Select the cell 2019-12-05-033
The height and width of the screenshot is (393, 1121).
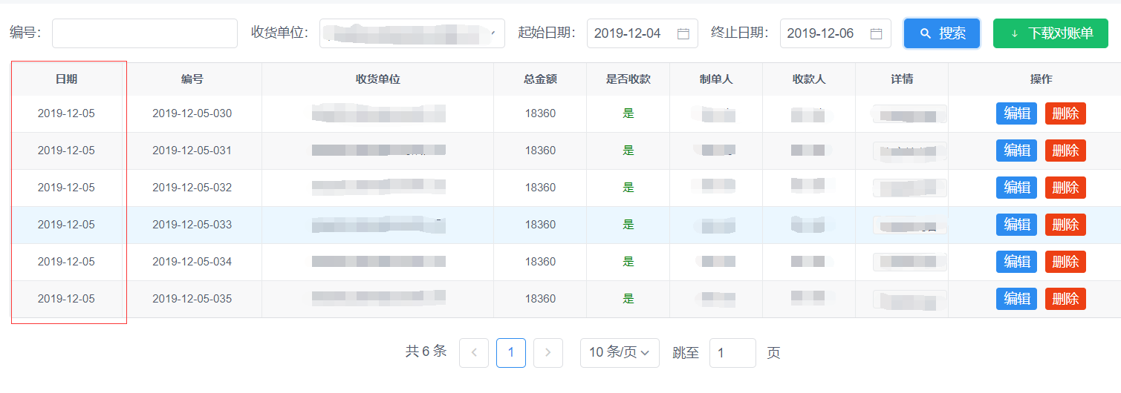(192, 225)
